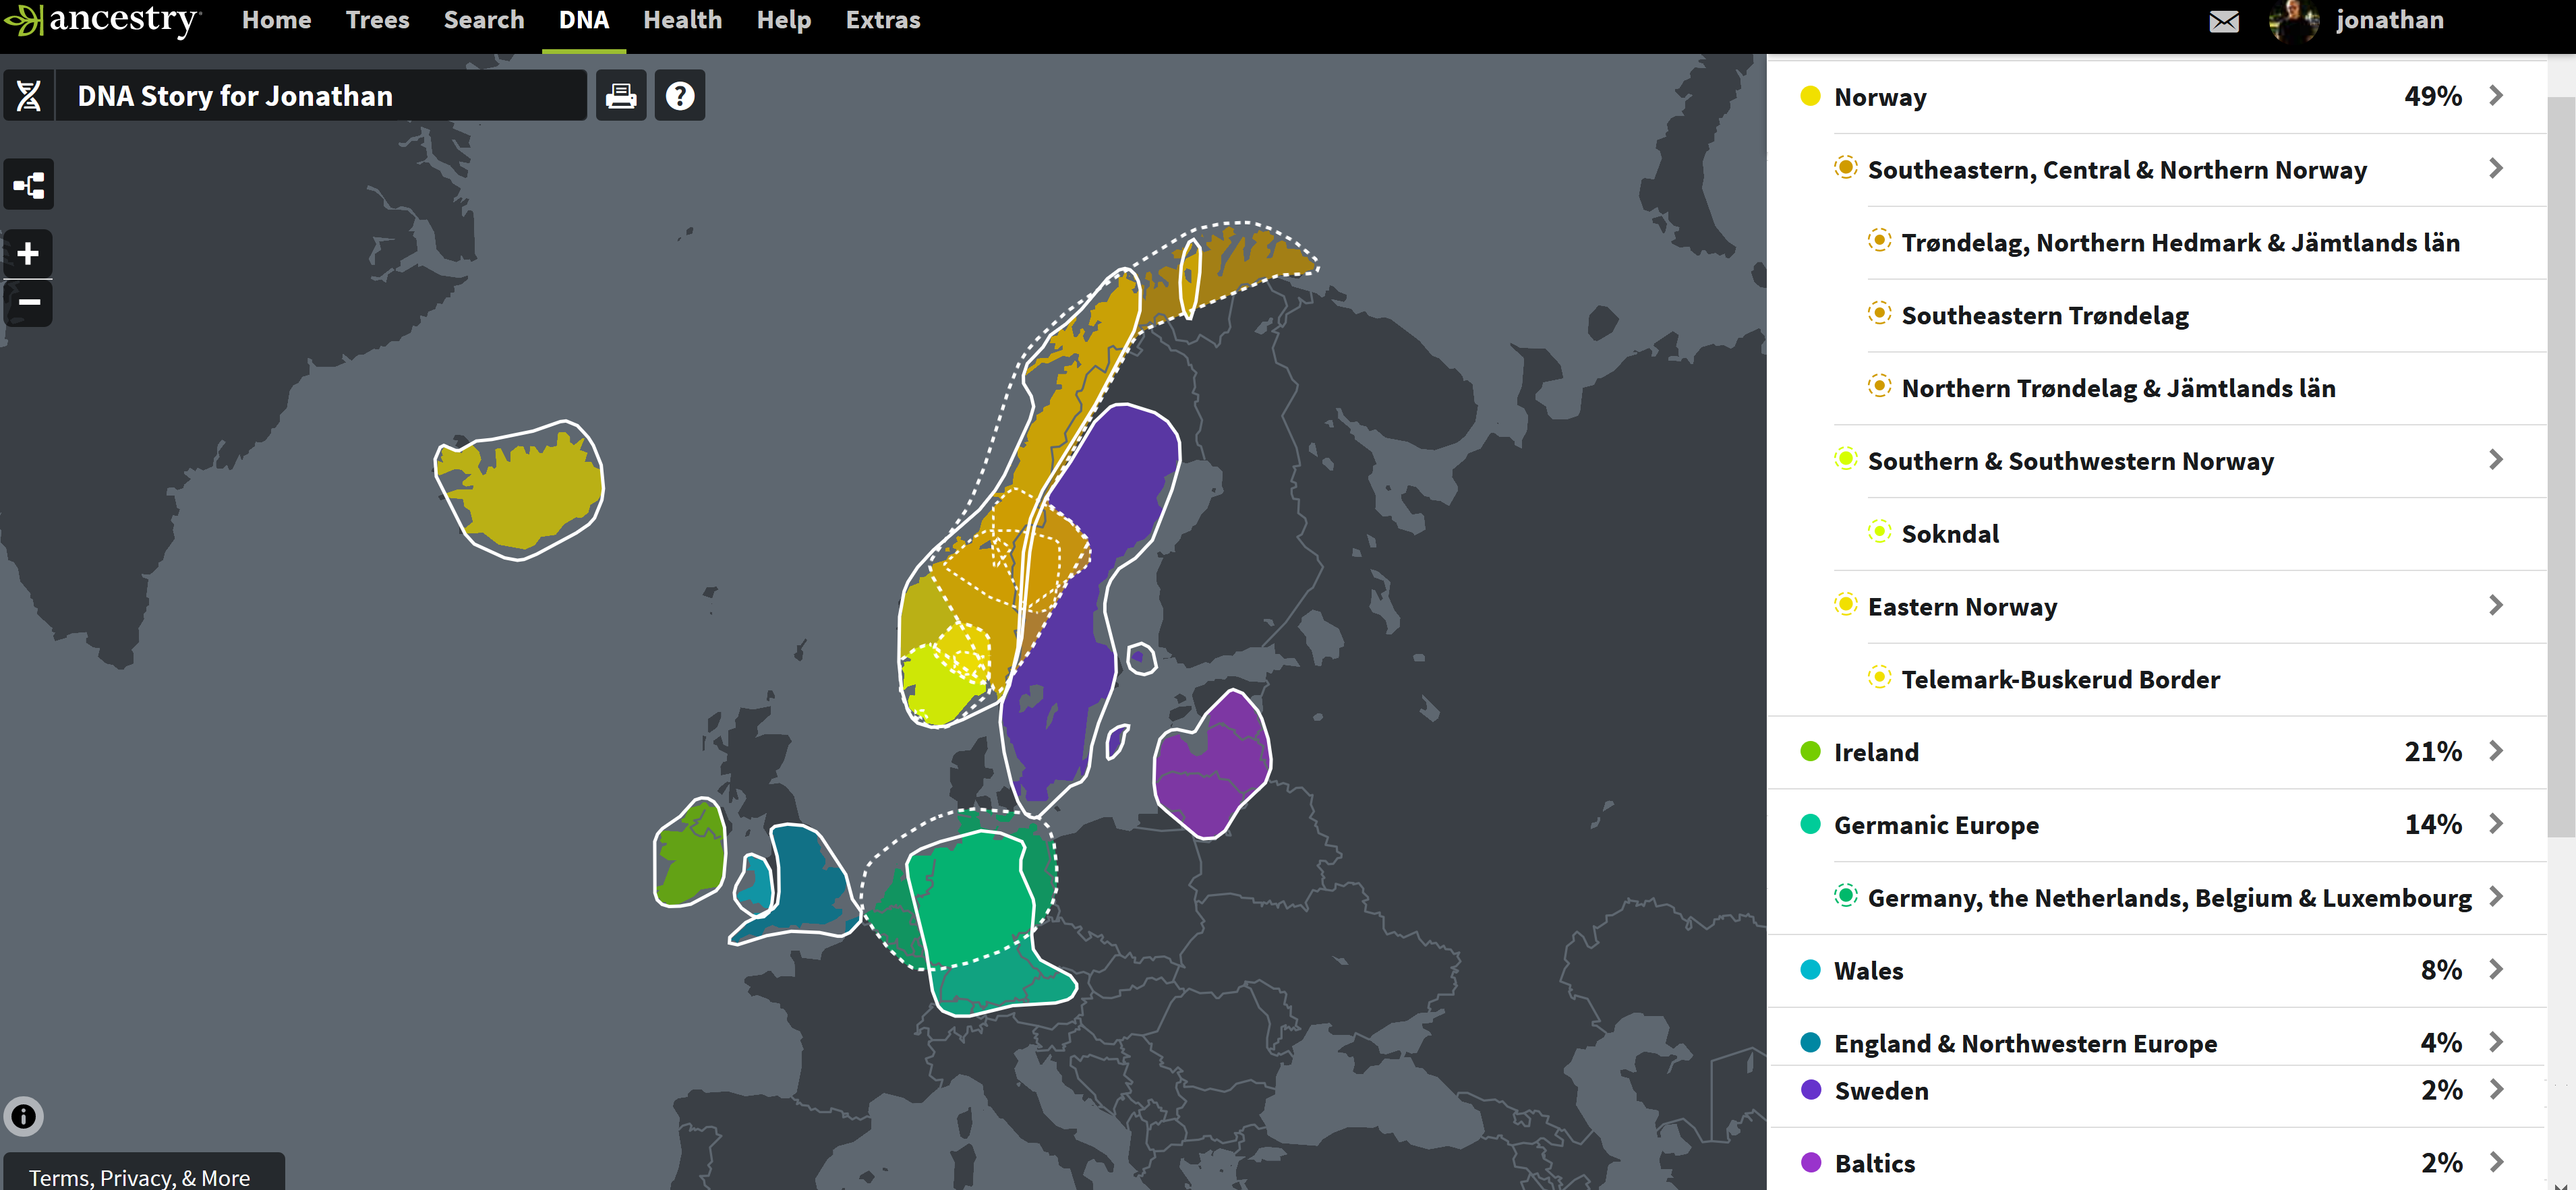Zoom out on the map
The height and width of the screenshot is (1190, 2576).
29,302
